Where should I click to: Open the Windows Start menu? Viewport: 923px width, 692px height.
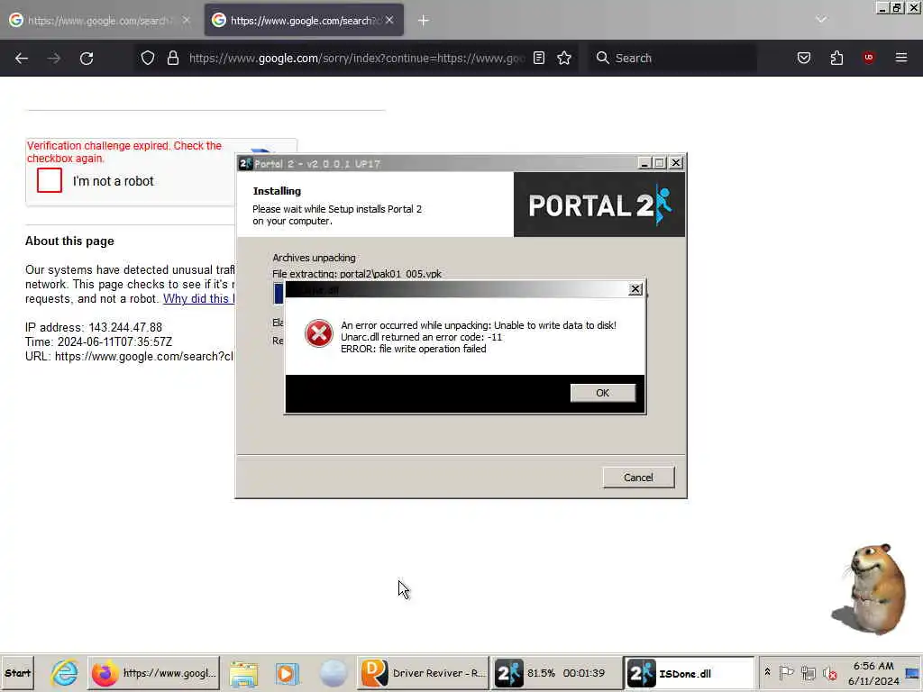pyautogui.click(x=18, y=673)
